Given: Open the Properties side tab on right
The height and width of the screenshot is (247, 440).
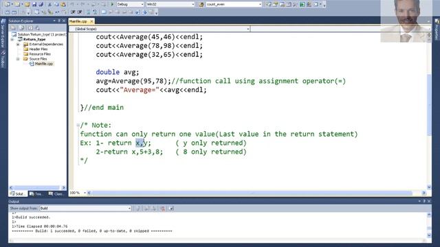Looking at the screenshot, I should [x=437, y=30].
